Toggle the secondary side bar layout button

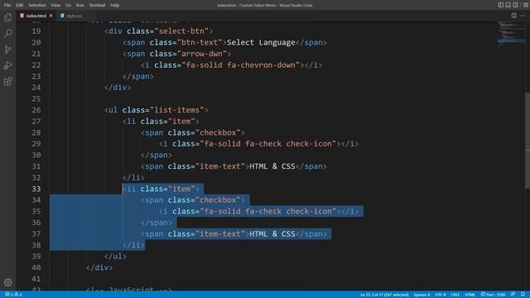coord(515,5)
